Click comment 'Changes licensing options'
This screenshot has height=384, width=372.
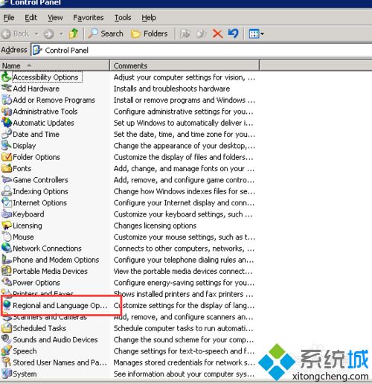click(x=155, y=225)
